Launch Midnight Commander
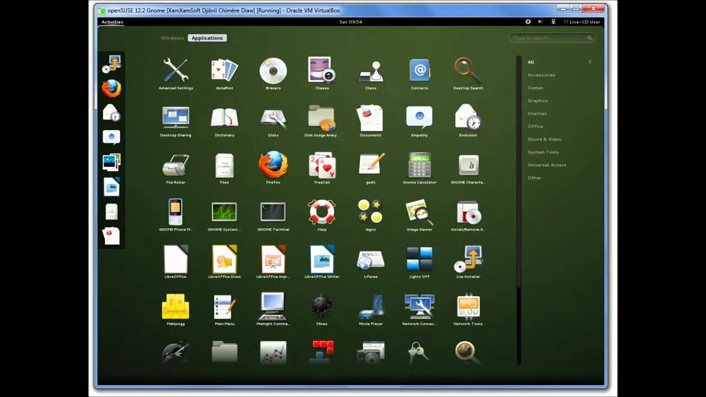This screenshot has width=706, height=397. coord(273,309)
